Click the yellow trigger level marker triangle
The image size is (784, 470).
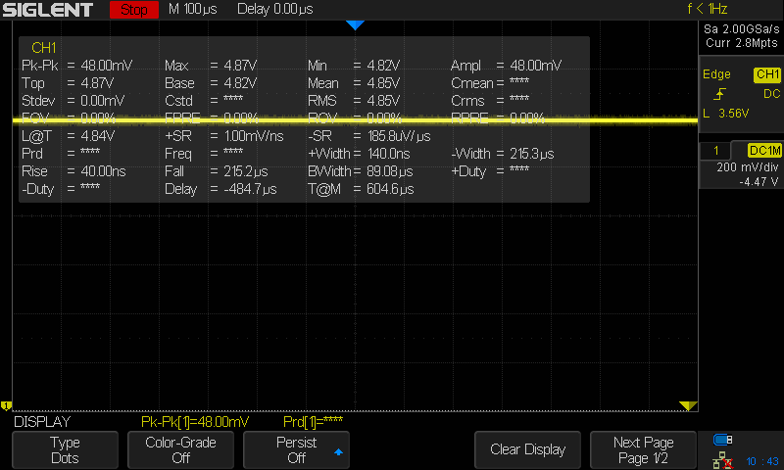click(x=688, y=405)
